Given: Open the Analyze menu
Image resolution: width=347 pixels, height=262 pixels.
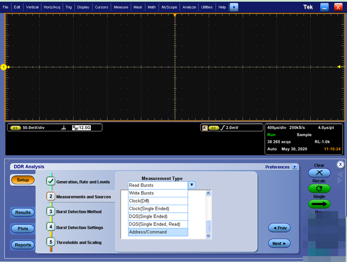Looking at the screenshot, I should click(x=189, y=7).
